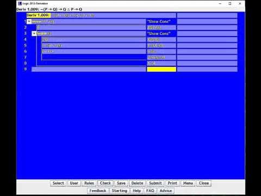
Task: Close the window with the X button
Action: 240,3
